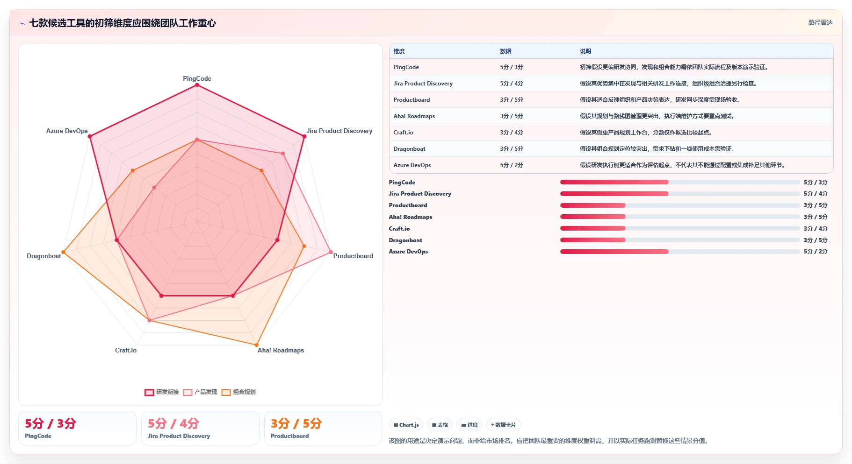Click the pink 产品发现 point at the Productboard vertex
Image resolution: width=852 pixels, height=464 pixels.
tap(331, 252)
